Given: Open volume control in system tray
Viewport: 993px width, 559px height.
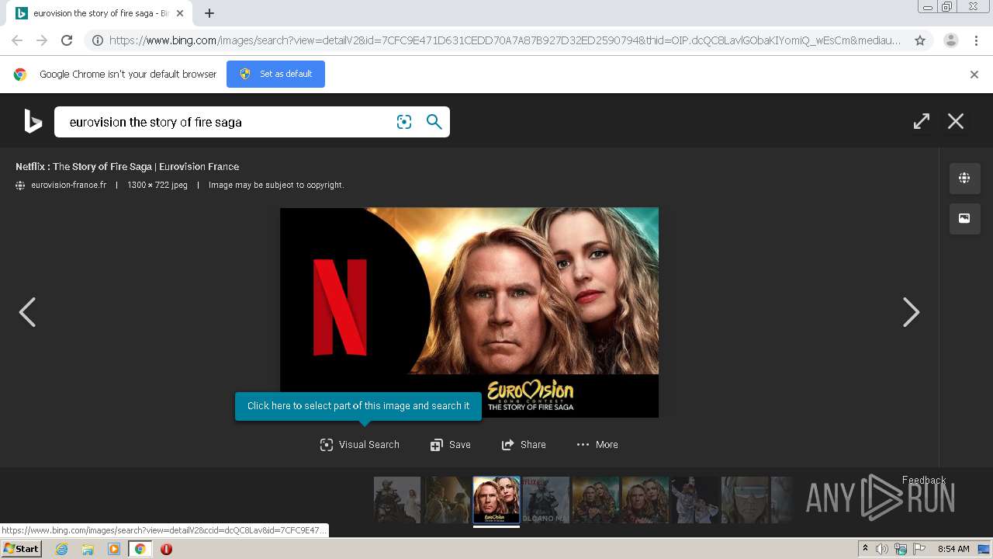Looking at the screenshot, I should tap(882, 549).
